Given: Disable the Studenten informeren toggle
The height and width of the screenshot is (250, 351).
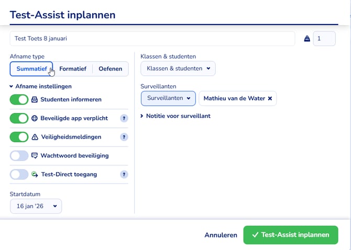Looking at the screenshot, I should click(x=19, y=99).
